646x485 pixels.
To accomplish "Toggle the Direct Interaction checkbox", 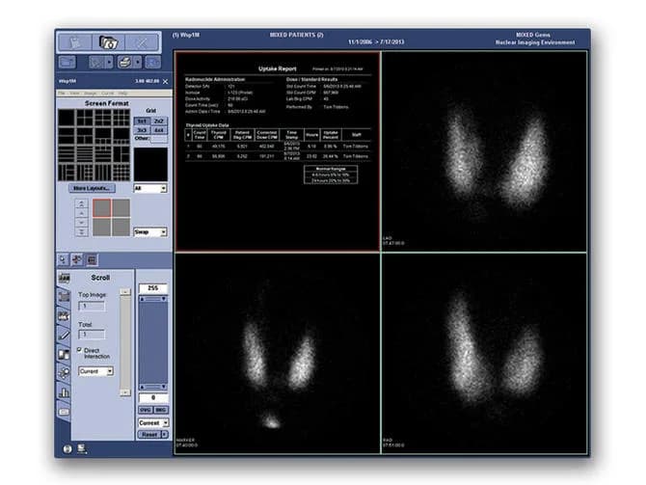I will [x=79, y=350].
